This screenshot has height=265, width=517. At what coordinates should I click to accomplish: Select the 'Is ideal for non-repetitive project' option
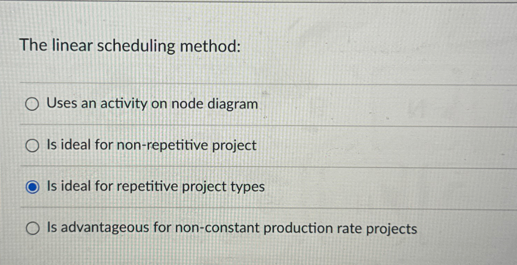(32, 145)
